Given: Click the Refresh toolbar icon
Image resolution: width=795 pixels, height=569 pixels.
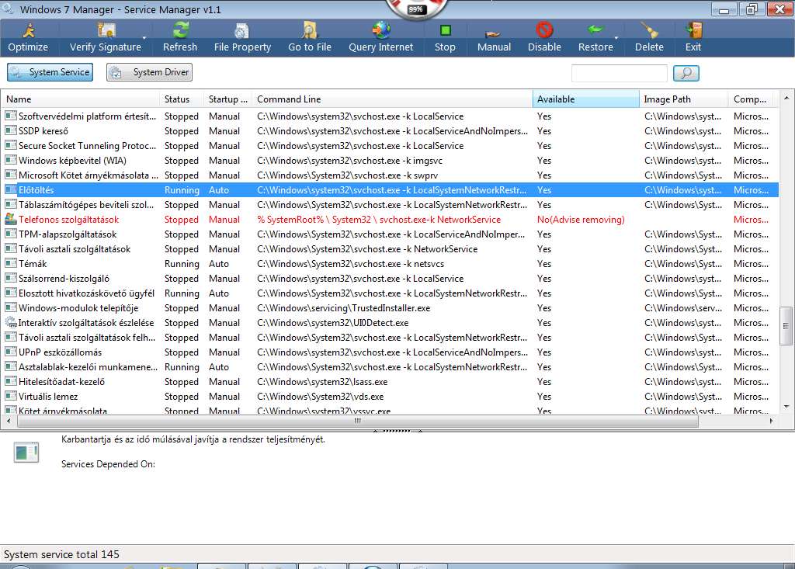Looking at the screenshot, I should pyautogui.click(x=180, y=30).
